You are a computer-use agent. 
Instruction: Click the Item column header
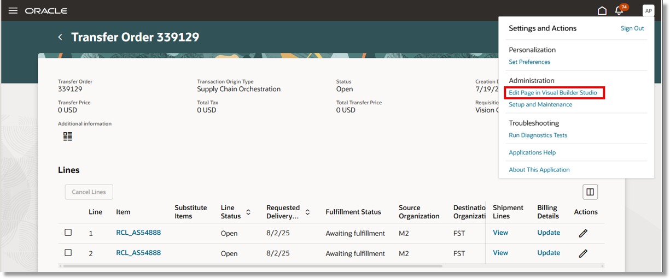pos(123,212)
